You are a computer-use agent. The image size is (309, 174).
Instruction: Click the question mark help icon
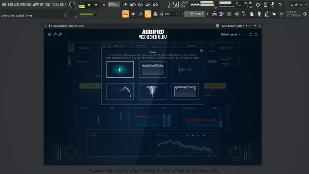click(280, 5)
